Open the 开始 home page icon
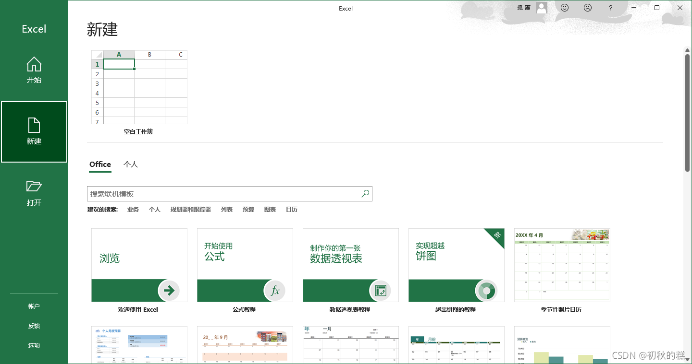The image size is (692, 364). tap(34, 64)
